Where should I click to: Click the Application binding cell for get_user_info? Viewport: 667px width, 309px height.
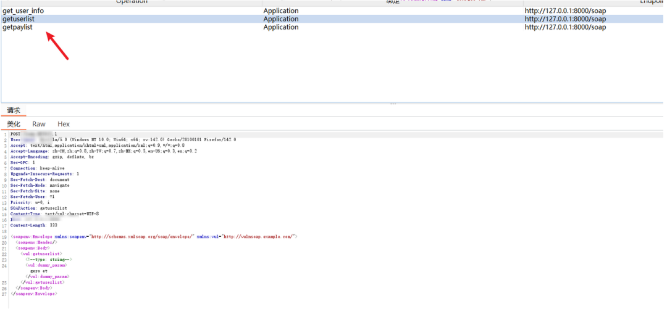pyautogui.click(x=281, y=11)
